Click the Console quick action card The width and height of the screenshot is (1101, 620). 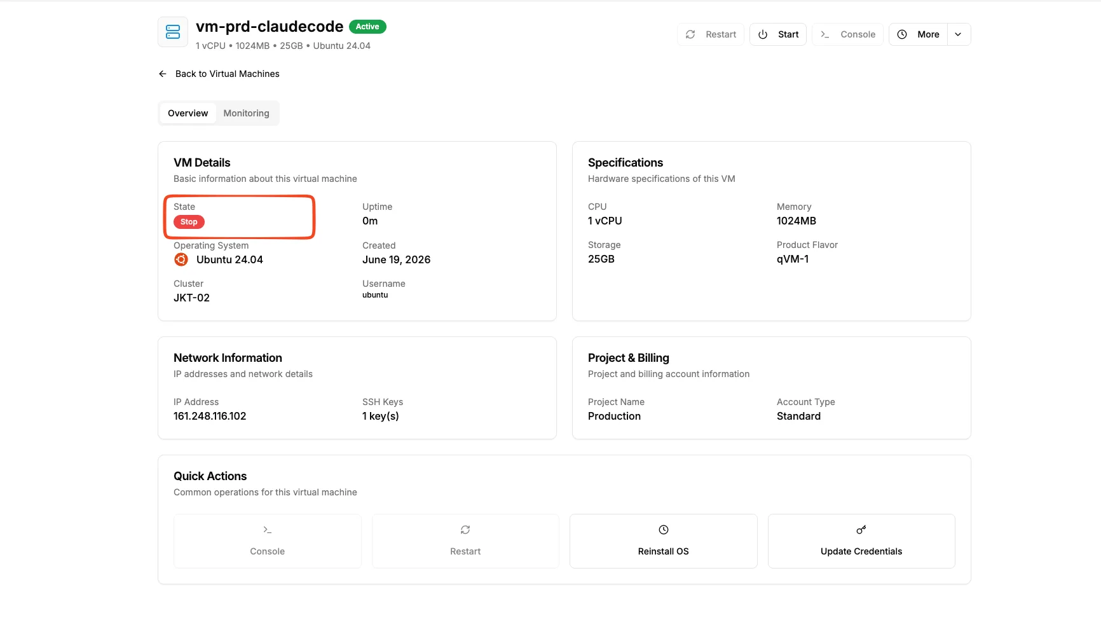tap(268, 541)
